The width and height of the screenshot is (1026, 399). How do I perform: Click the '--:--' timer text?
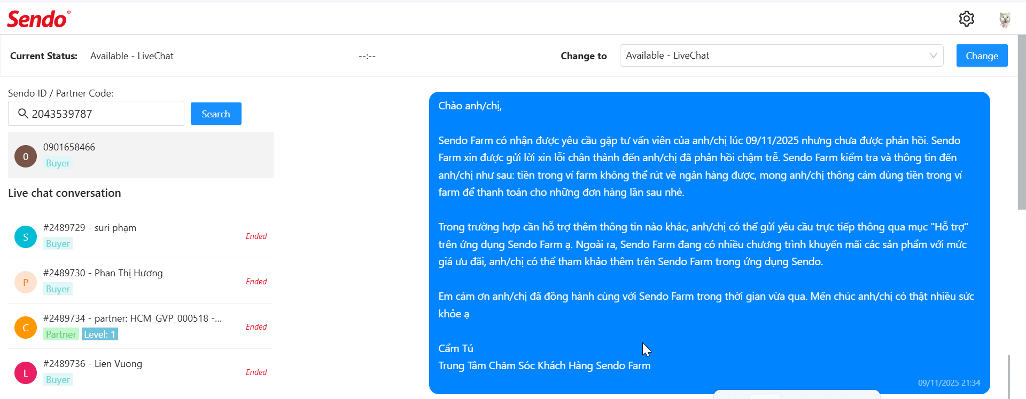[367, 56]
